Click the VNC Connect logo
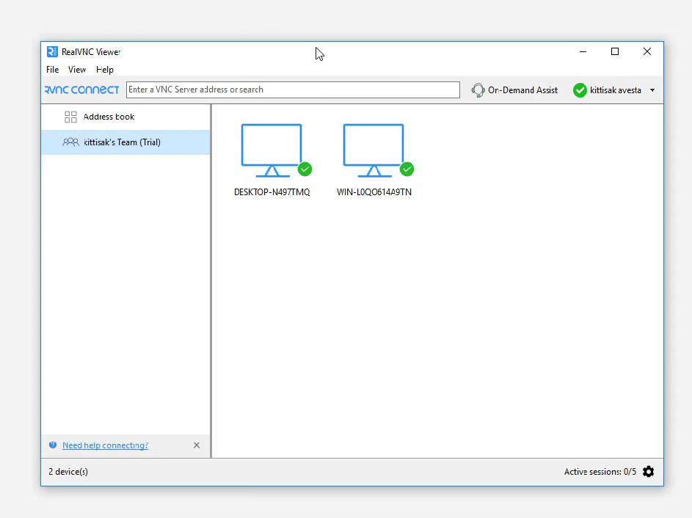 point(81,90)
